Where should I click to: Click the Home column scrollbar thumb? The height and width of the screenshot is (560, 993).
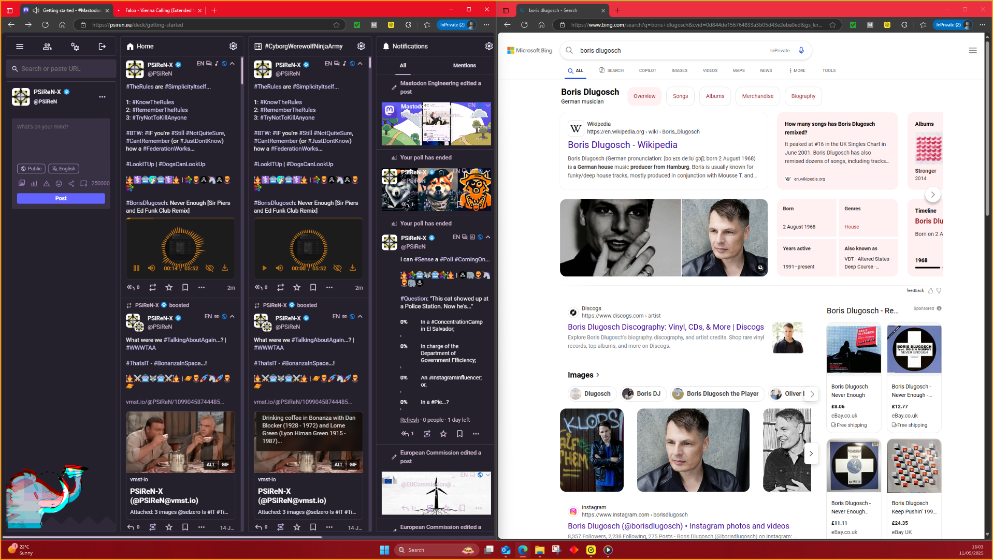coord(242,70)
